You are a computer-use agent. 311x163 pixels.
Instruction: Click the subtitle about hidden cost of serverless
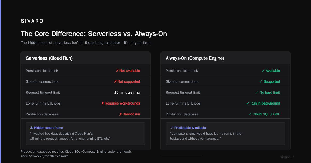pyautogui.click(x=86, y=43)
